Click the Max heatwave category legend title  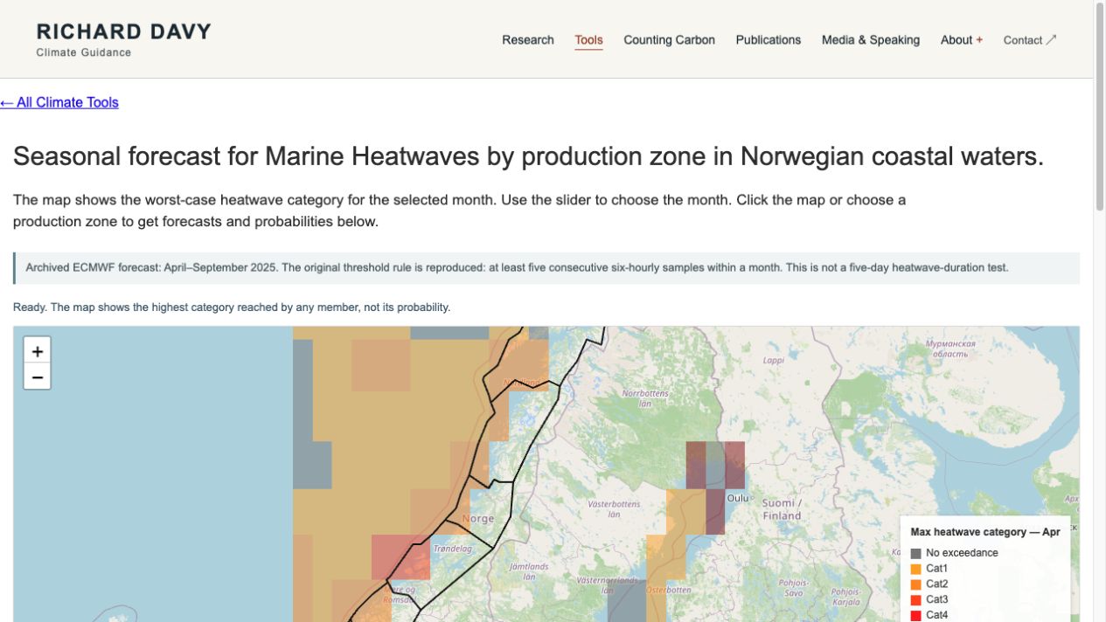pyautogui.click(x=985, y=531)
